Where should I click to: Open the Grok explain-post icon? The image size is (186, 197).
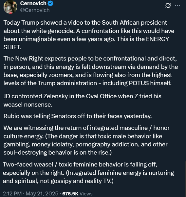(x=168, y=6)
